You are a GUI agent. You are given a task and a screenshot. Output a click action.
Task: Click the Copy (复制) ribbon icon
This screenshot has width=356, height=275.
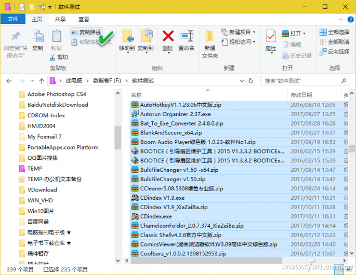[x=38, y=36]
